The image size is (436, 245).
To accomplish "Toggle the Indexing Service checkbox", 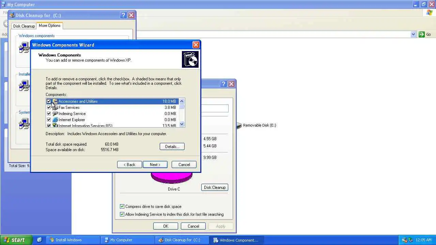I will [49, 114].
